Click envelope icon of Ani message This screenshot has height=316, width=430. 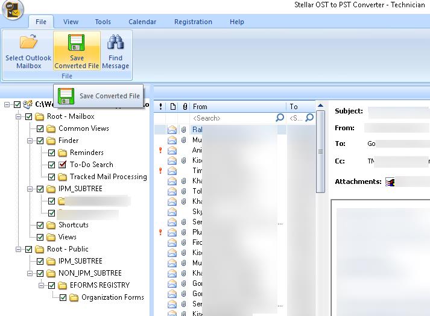tap(172, 150)
